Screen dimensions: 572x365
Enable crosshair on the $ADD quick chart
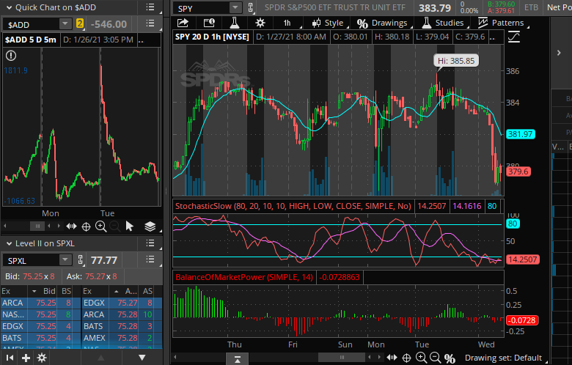click(86, 226)
